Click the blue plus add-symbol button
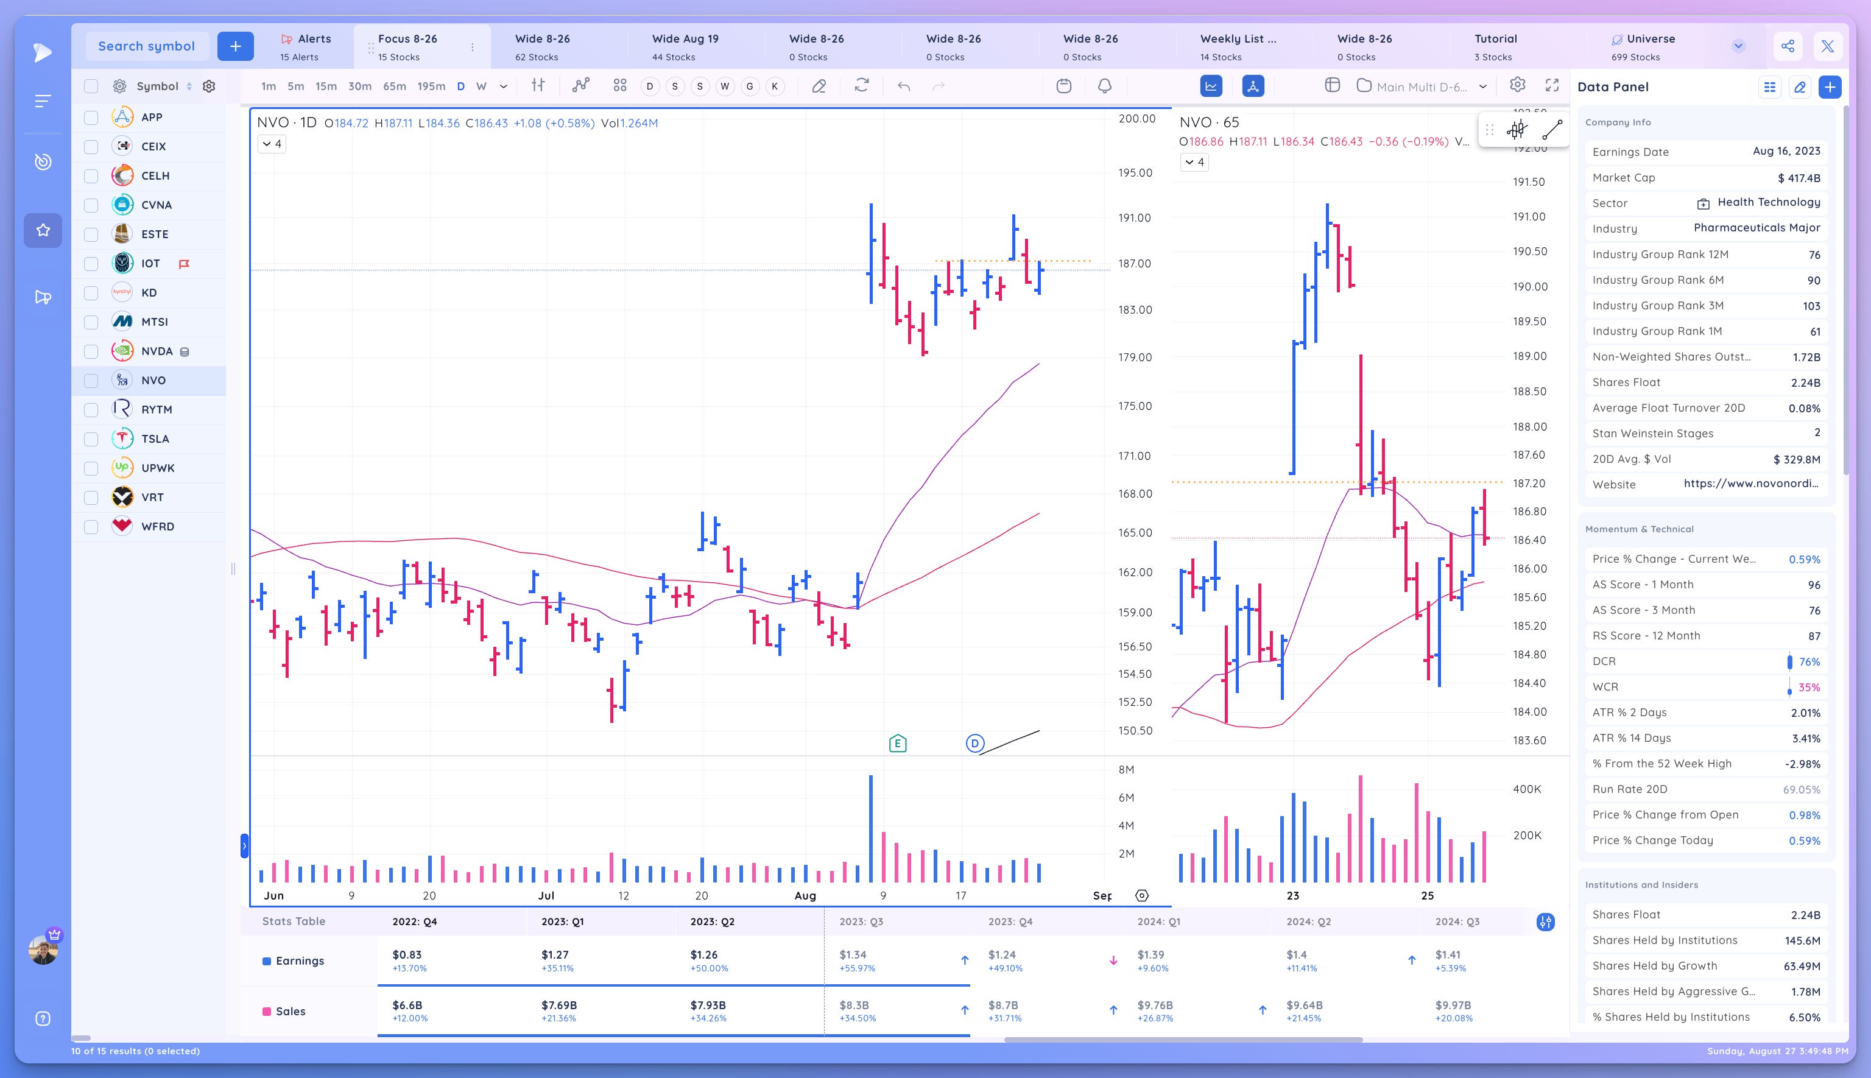The image size is (1871, 1078). (x=236, y=46)
